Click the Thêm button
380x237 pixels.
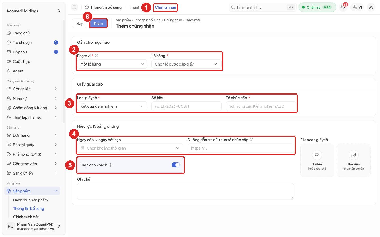pyautogui.click(x=98, y=23)
